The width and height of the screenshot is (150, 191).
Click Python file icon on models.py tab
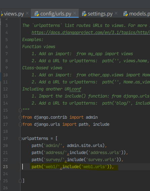tap(125, 14)
